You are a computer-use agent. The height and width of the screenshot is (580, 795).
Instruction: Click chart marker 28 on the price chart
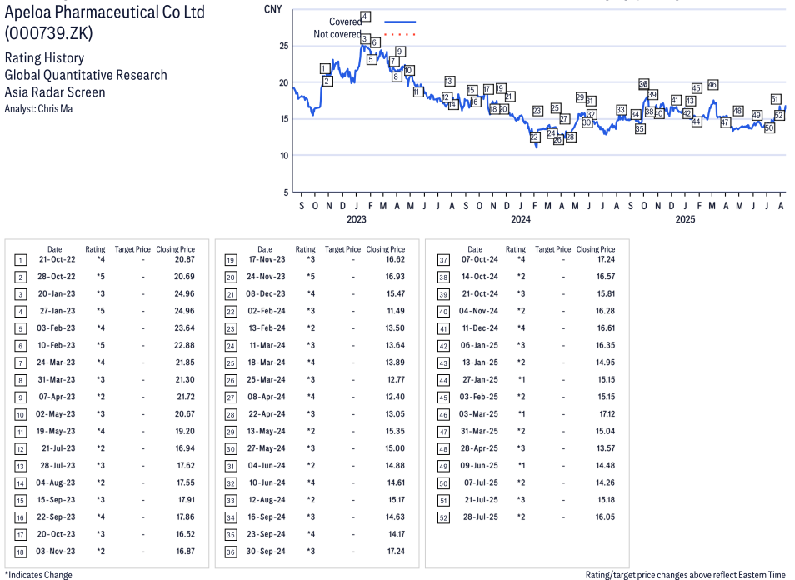[x=570, y=137]
